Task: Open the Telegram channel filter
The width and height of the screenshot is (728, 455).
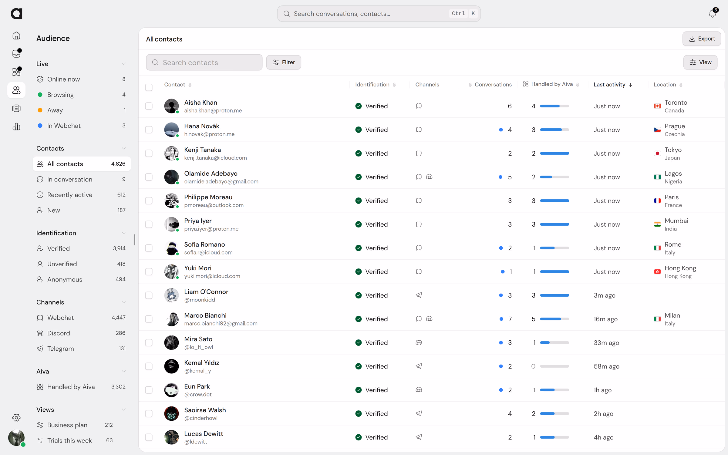Action: [x=82, y=349]
